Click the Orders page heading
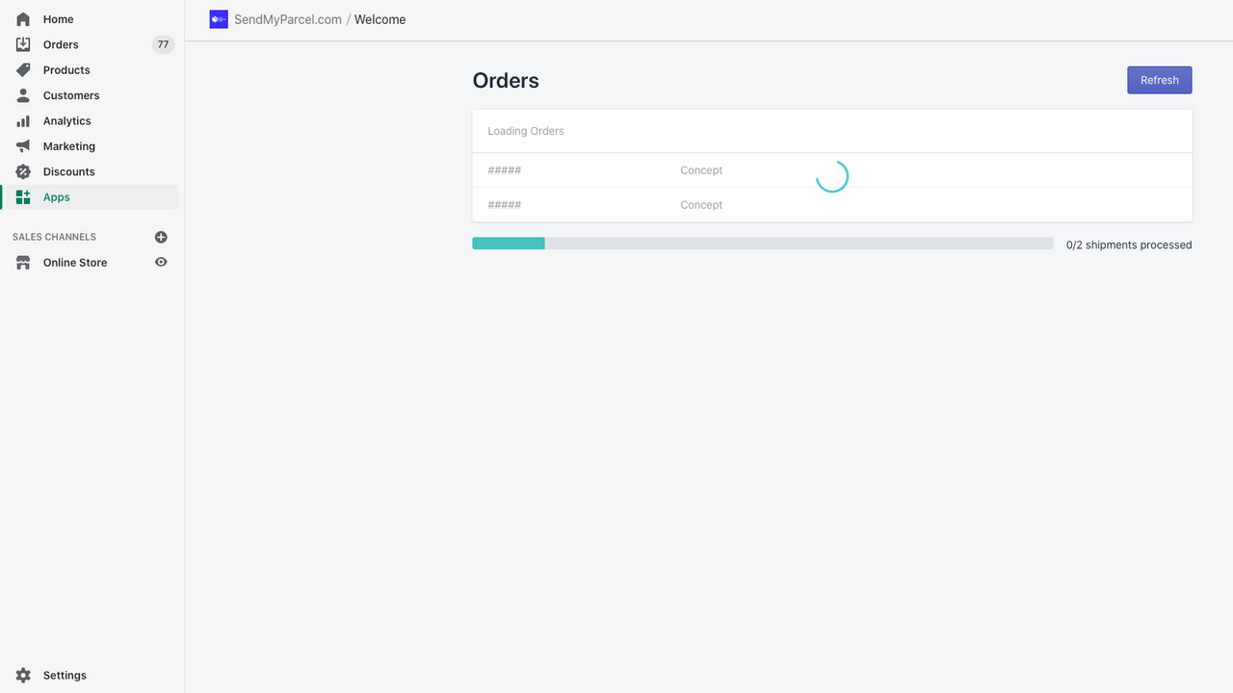 pyautogui.click(x=506, y=81)
